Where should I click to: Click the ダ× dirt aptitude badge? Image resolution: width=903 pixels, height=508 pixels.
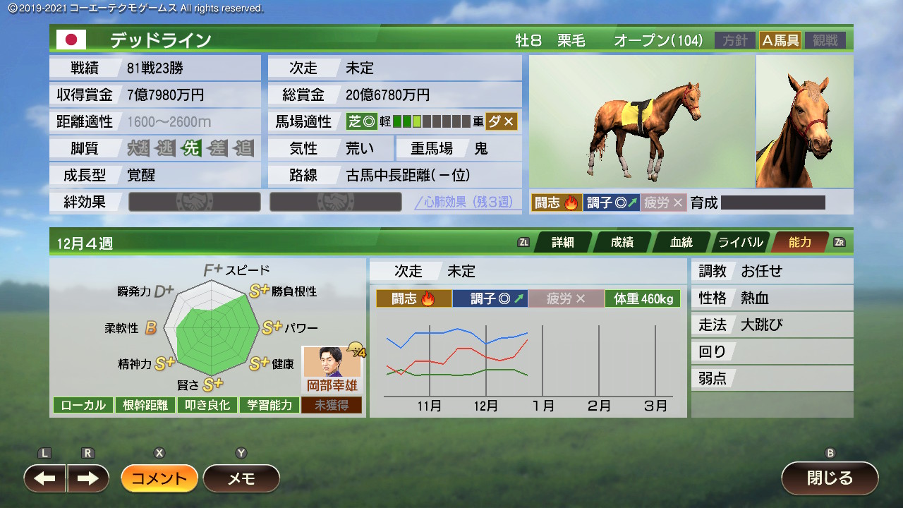(x=502, y=121)
